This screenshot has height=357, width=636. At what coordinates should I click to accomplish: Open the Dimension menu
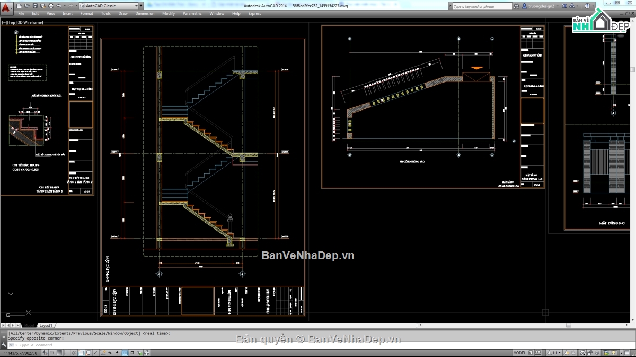tap(145, 14)
